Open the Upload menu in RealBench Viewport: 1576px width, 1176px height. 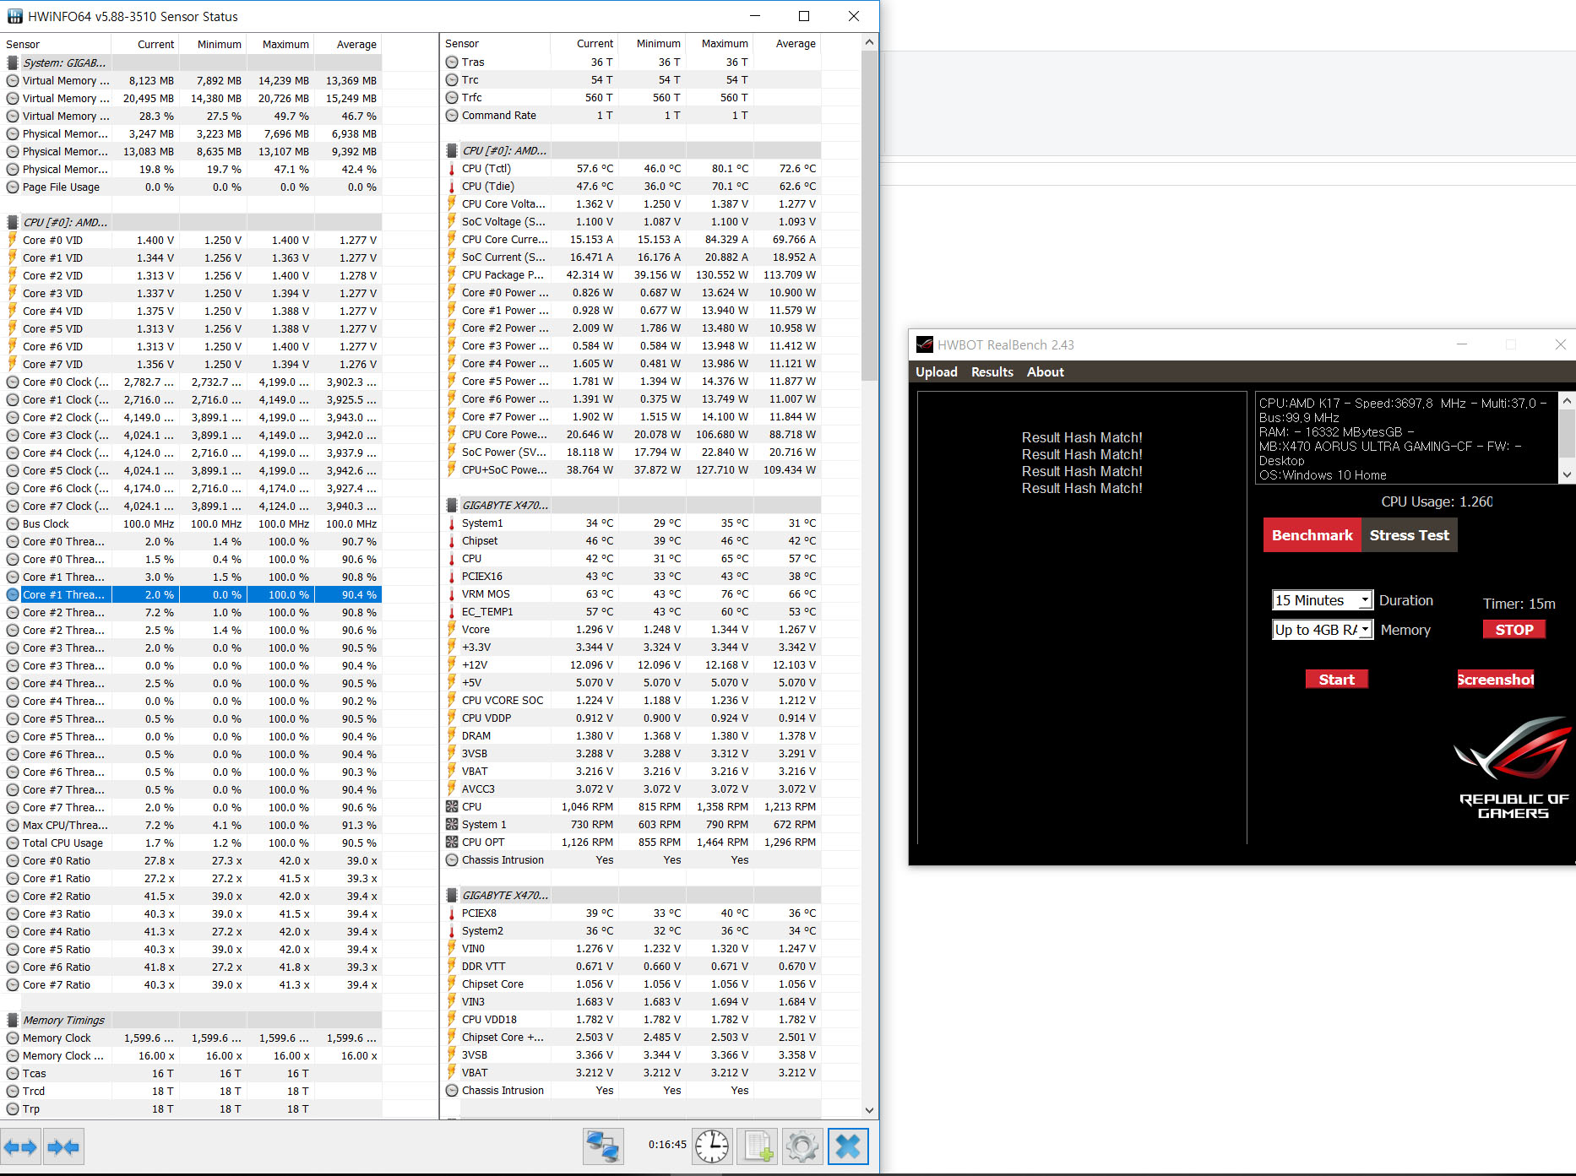tap(937, 371)
